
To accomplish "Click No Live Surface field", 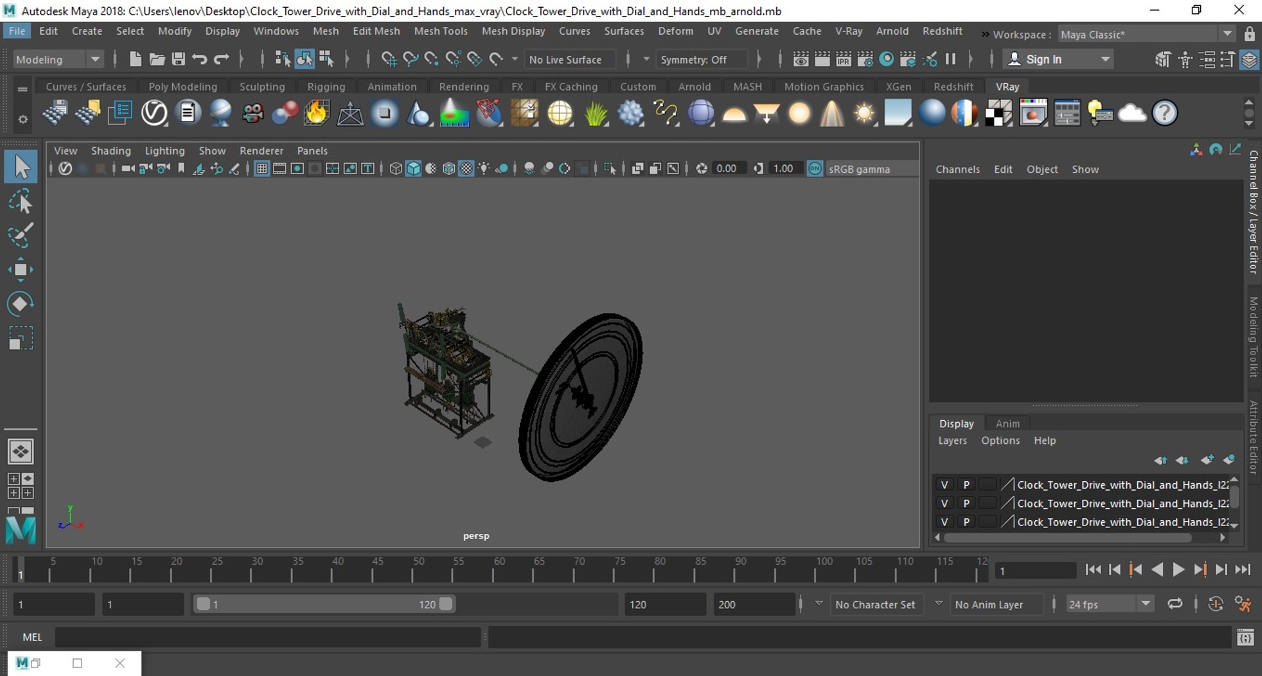I will pos(569,59).
